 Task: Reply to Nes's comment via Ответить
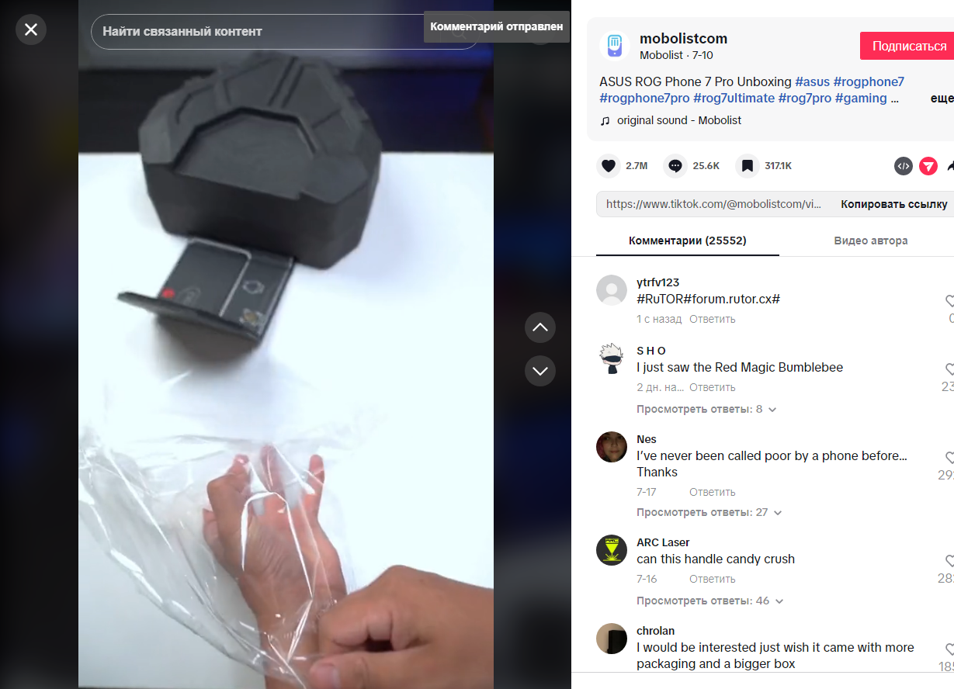(x=712, y=492)
